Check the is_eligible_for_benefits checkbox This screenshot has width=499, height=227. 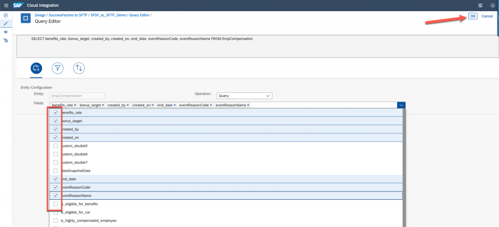pyautogui.click(x=56, y=204)
